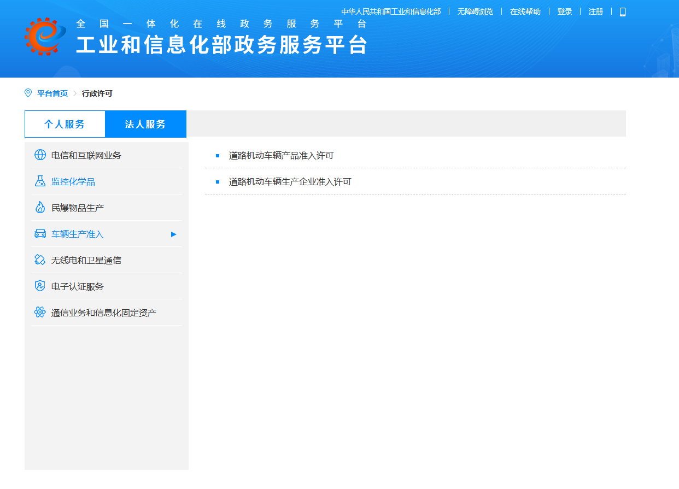Click the globe icon for 电信和互联网业务
Viewport: 679px width, 489px height.
[x=40, y=155]
